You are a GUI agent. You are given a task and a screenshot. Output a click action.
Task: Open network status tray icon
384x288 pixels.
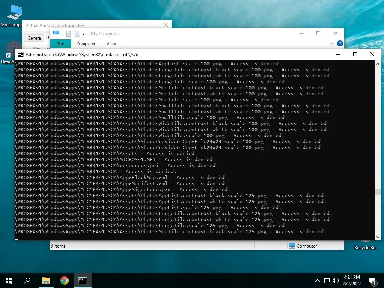[327, 280]
